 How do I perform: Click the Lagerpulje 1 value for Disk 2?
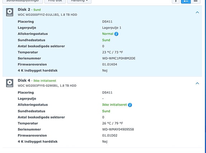pyautogui.click(x=112, y=28)
